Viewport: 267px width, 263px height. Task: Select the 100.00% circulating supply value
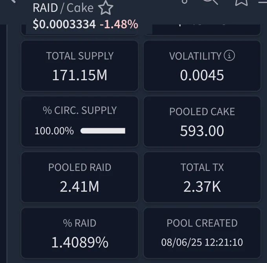54,131
